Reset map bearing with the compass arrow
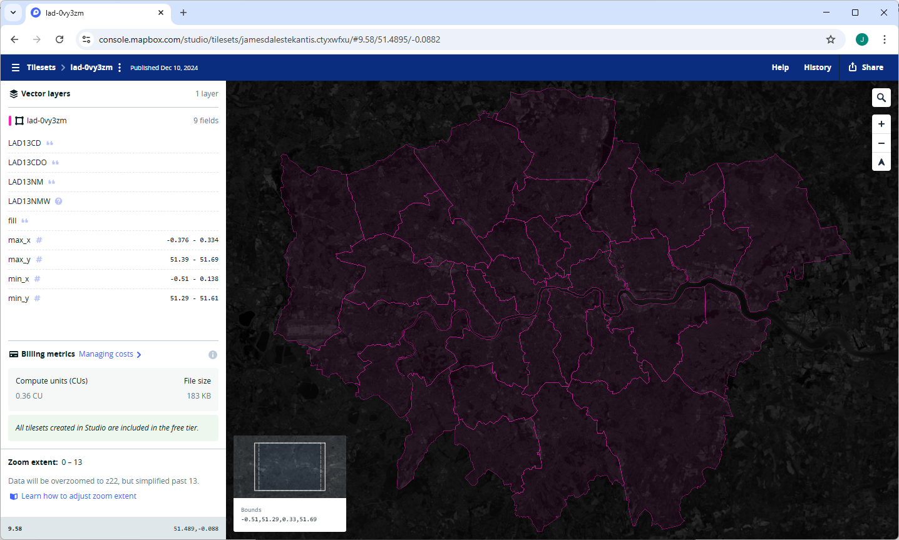Image resolution: width=899 pixels, height=540 pixels. tap(881, 163)
